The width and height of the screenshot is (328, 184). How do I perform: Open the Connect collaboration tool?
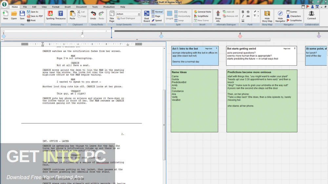(x=311, y=15)
